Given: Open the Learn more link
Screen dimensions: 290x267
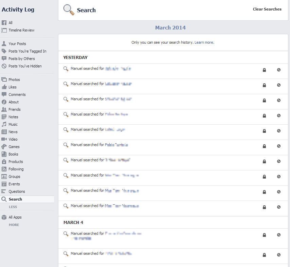Looking at the screenshot, I should click(204, 43).
